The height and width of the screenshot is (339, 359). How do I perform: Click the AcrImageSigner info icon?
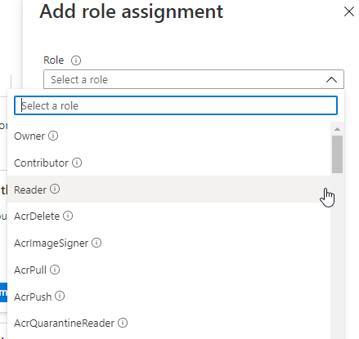96,243
